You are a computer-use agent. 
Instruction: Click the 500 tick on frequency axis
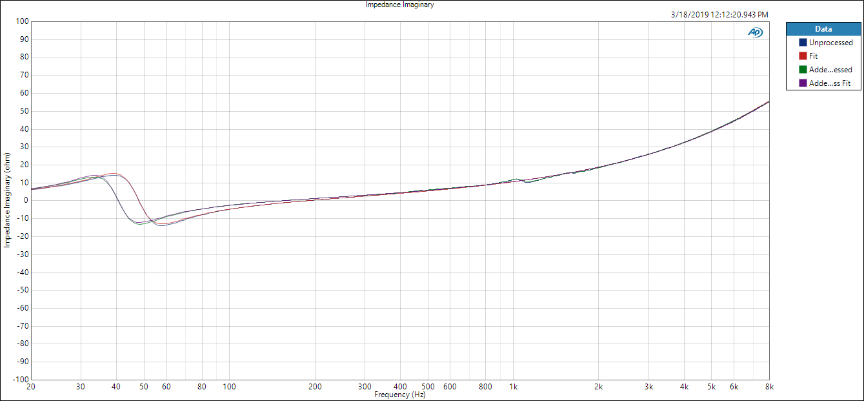[427, 387]
